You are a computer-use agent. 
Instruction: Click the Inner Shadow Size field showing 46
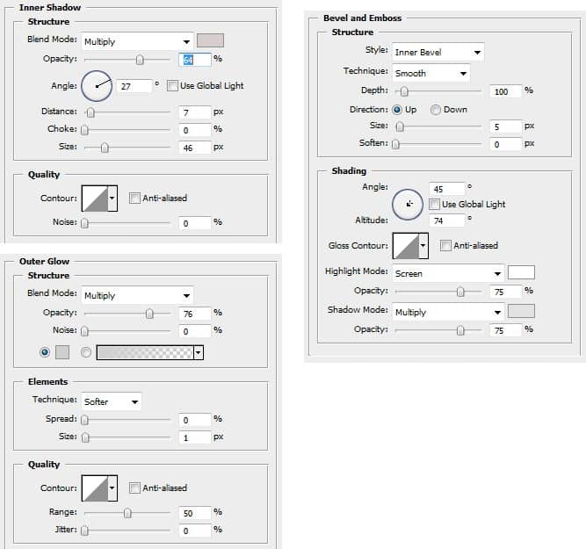pos(195,148)
